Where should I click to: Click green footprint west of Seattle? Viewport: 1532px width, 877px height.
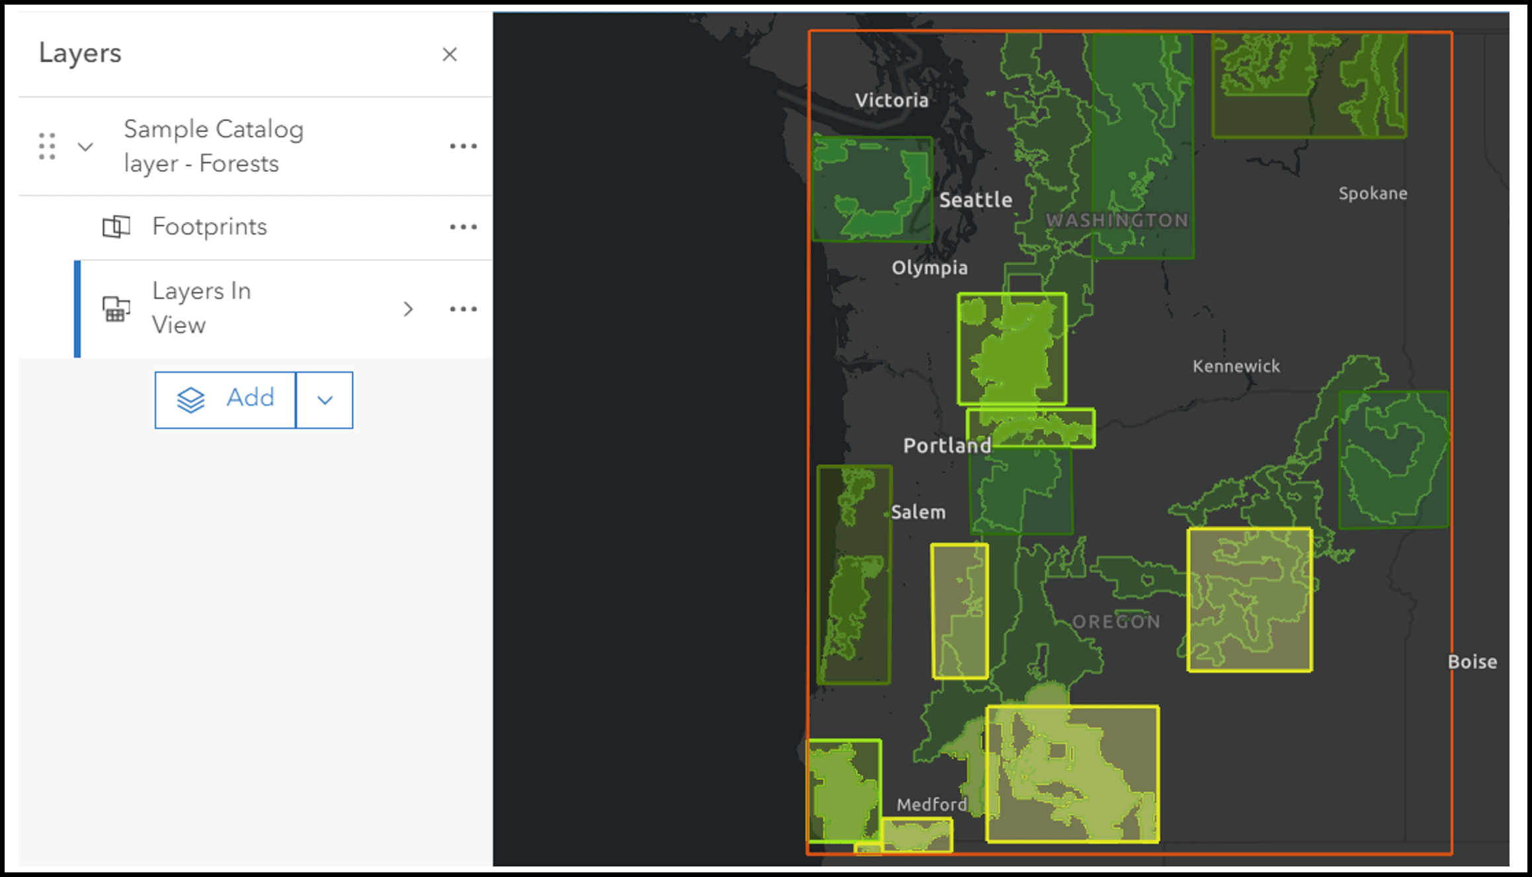point(871,189)
